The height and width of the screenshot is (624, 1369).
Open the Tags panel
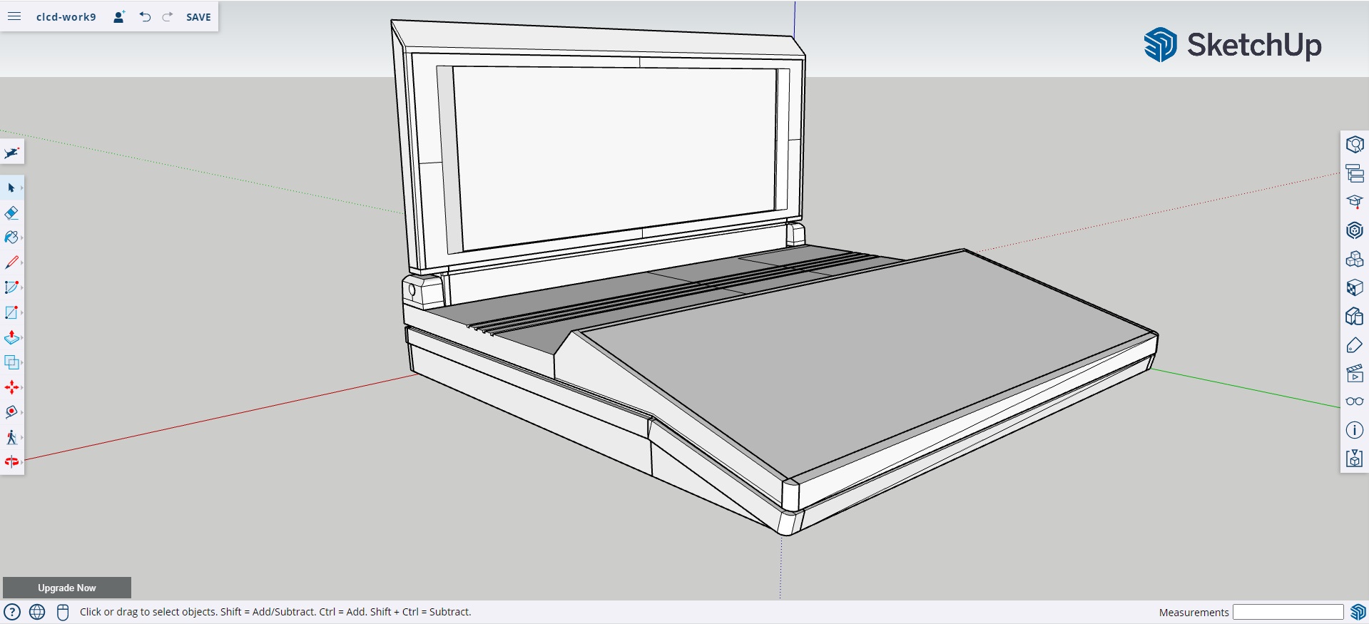[x=1354, y=344]
